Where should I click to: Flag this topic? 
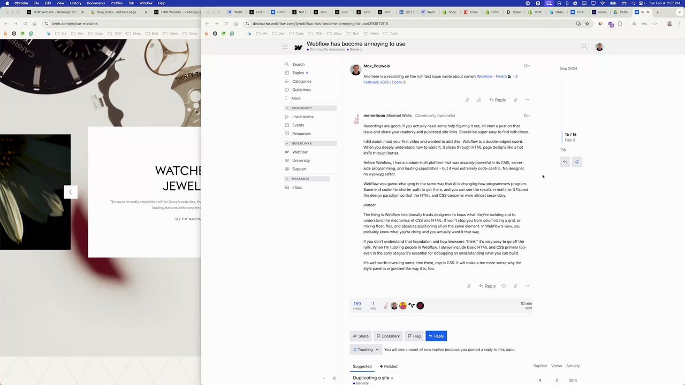click(x=414, y=336)
